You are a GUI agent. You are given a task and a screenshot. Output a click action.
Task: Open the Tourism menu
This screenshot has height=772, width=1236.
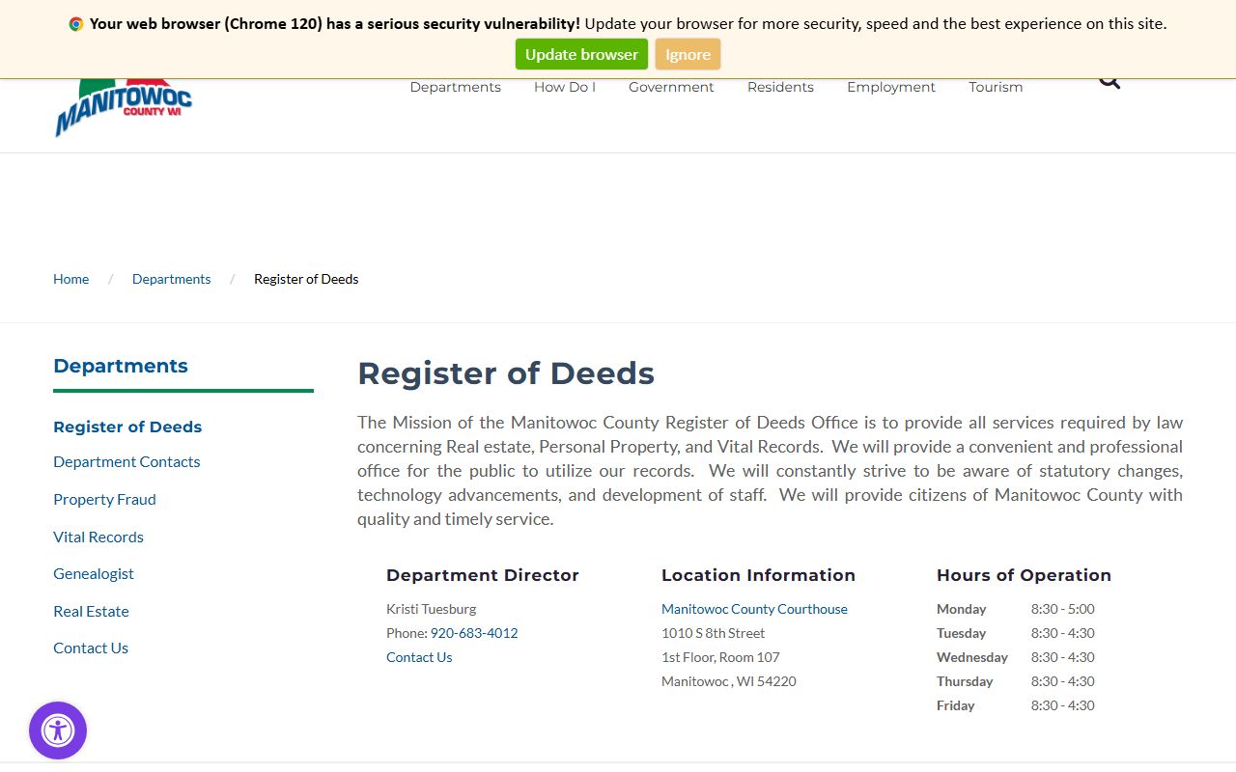(x=996, y=87)
